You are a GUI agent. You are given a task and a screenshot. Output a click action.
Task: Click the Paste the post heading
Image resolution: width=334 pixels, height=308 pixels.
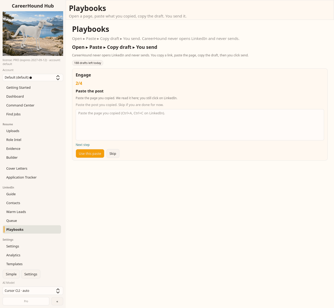pos(90,91)
